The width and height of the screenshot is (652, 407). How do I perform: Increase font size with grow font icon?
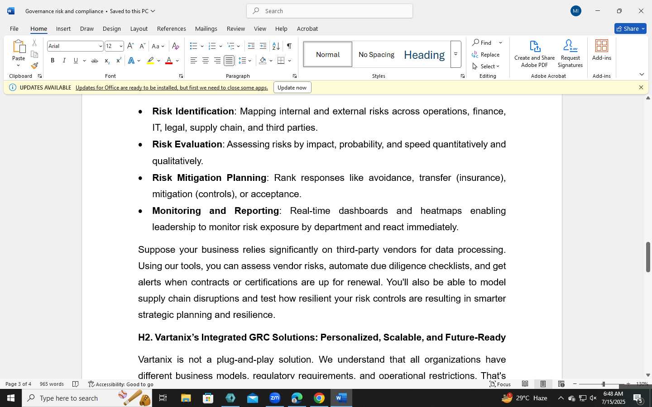coord(130,46)
